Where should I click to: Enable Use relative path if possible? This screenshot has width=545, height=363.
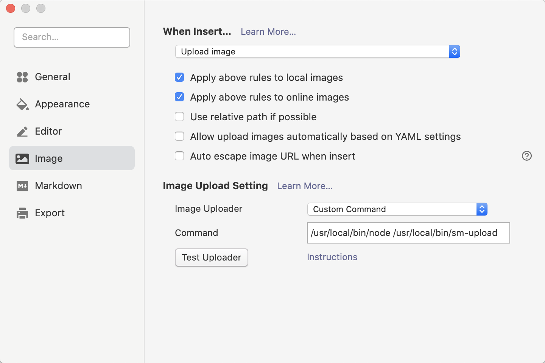click(179, 117)
